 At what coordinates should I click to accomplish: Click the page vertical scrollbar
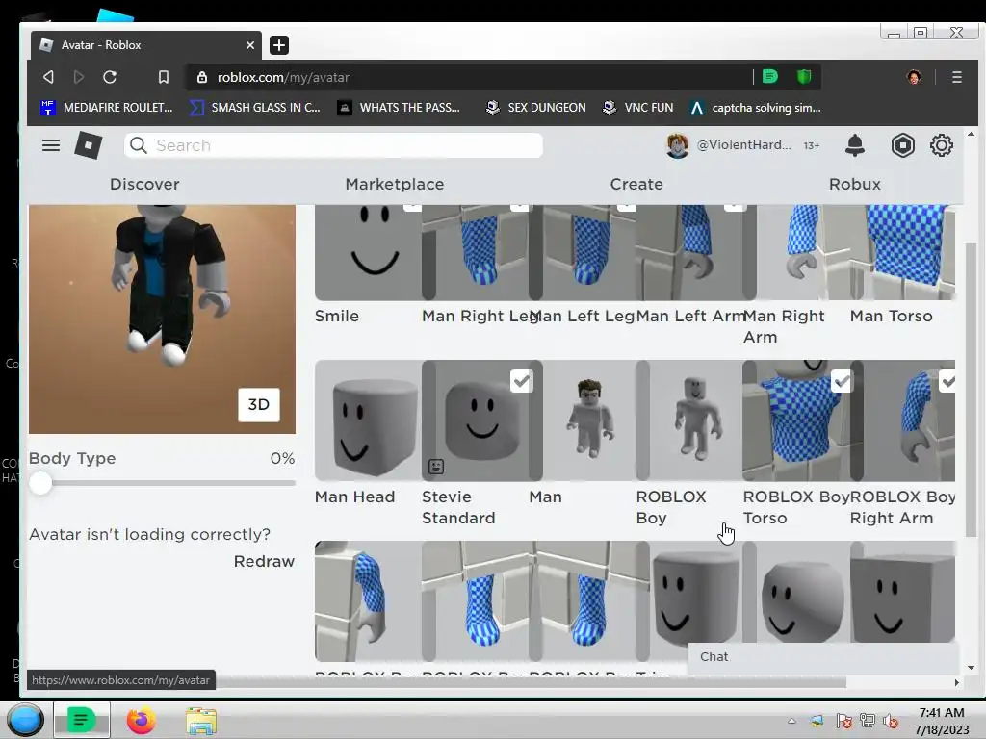click(x=971, y=390)
